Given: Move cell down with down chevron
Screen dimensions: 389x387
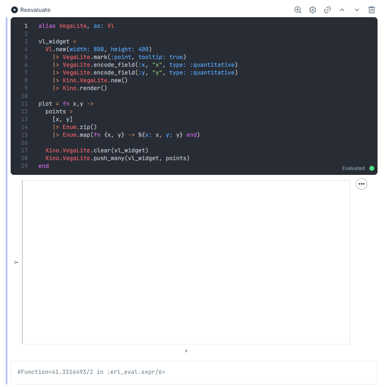Looking at the screenshot, I should click(357, 10).
